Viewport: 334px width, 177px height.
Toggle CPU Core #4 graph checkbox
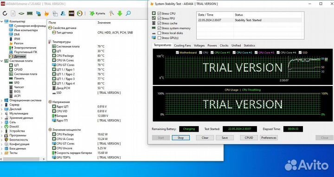pos(278,52)
